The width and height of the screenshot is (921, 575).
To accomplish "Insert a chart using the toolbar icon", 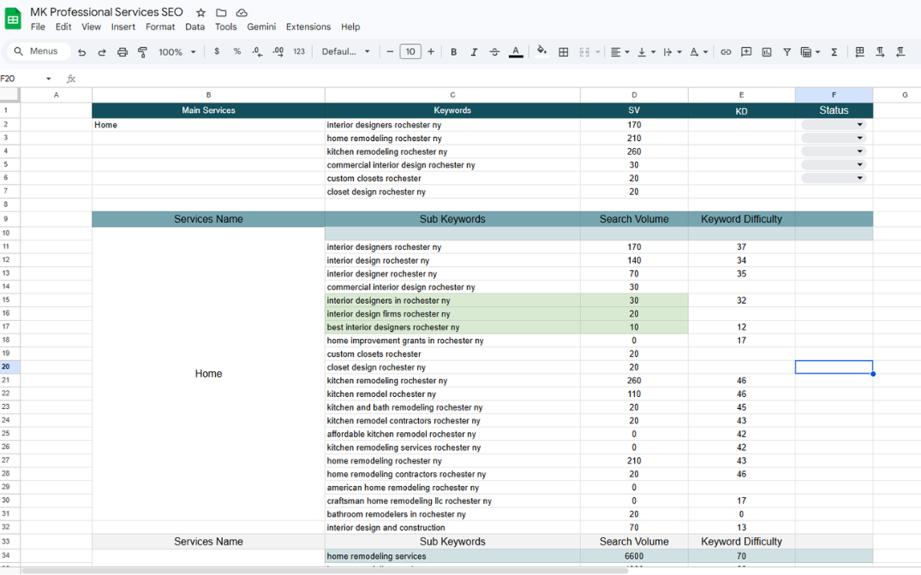I will pos(767,52).
